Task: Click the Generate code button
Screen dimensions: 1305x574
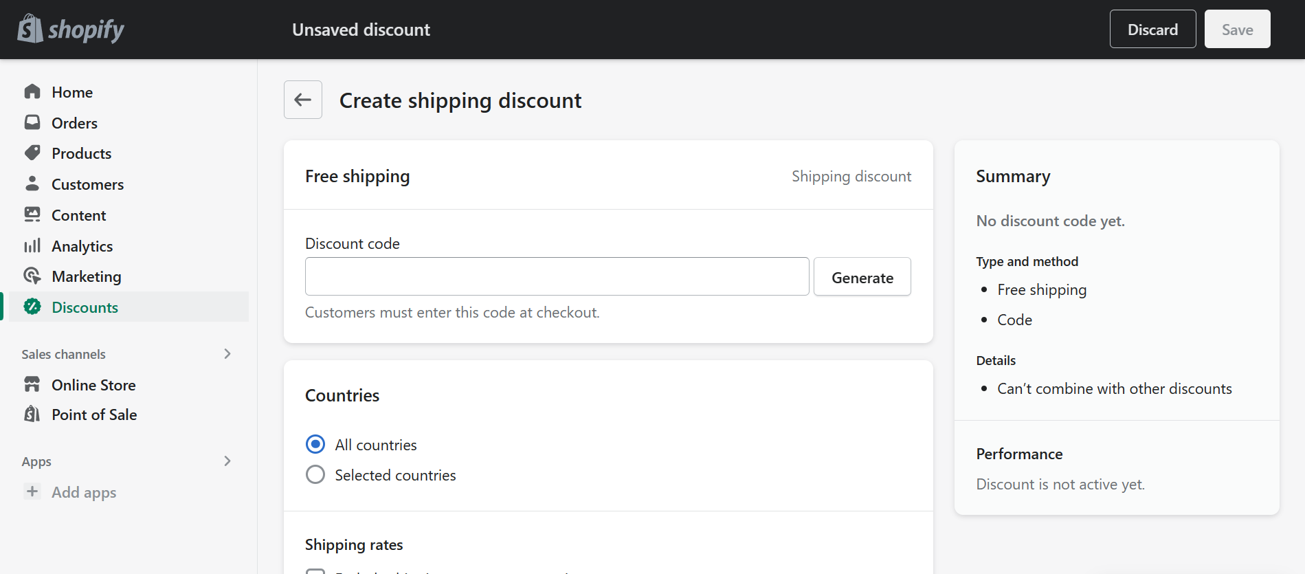Action: click(862, 276)
